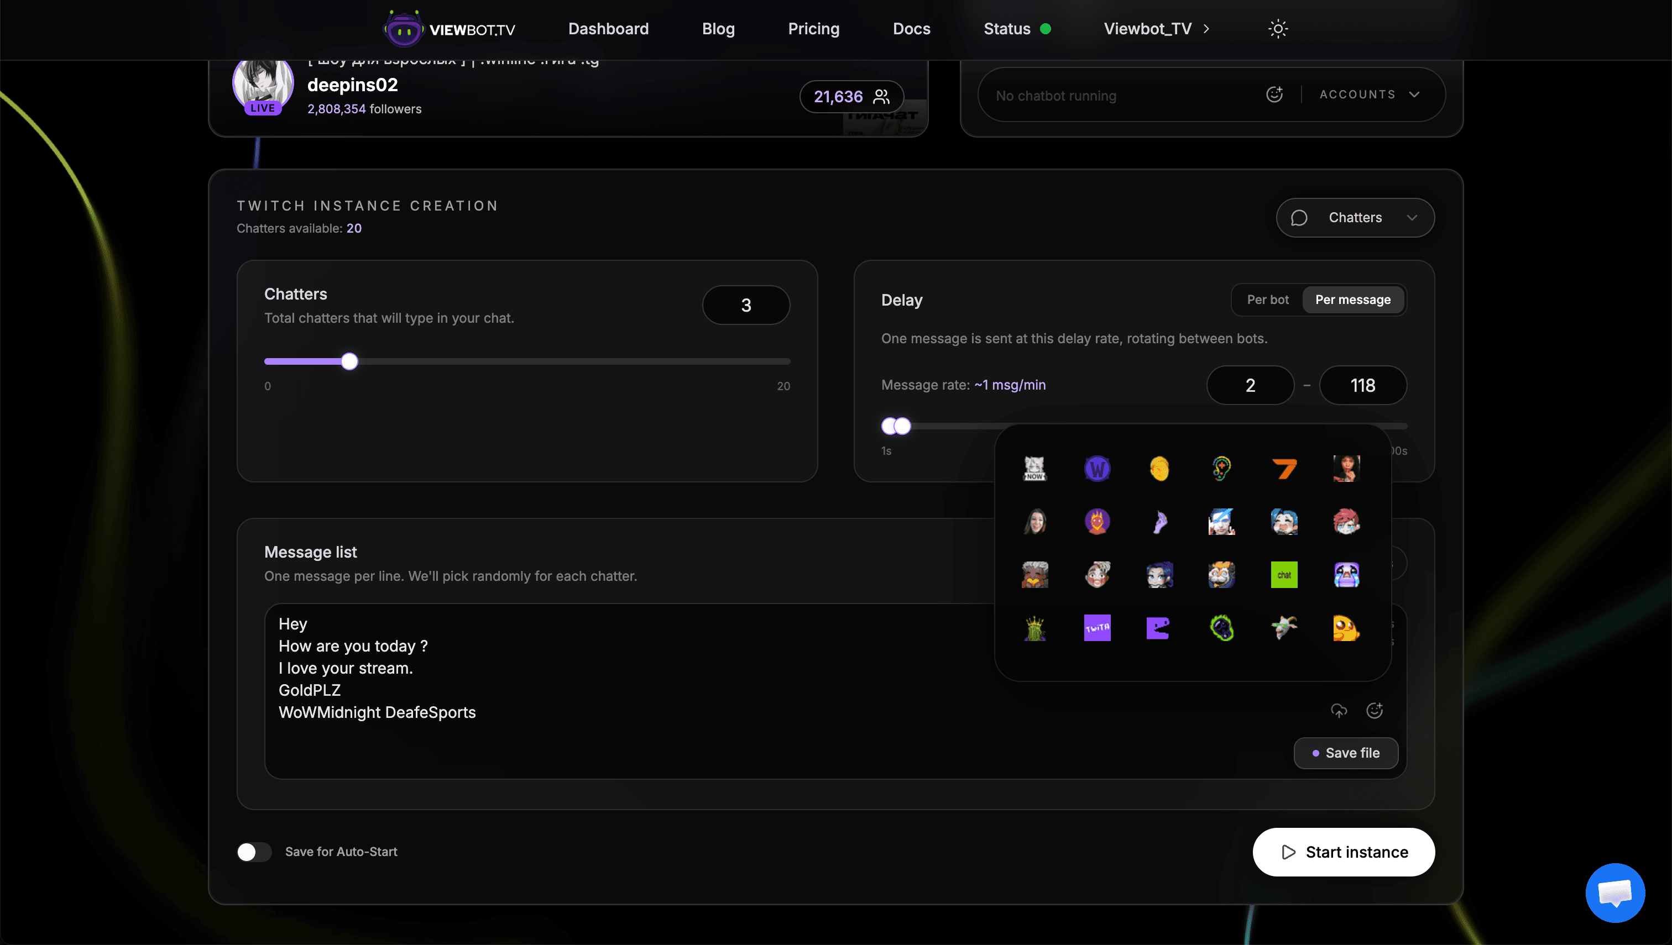This screenshot has width=1672, height=945.
Task: Open the Chatters mode dropdown
Action: (1355, 217)
